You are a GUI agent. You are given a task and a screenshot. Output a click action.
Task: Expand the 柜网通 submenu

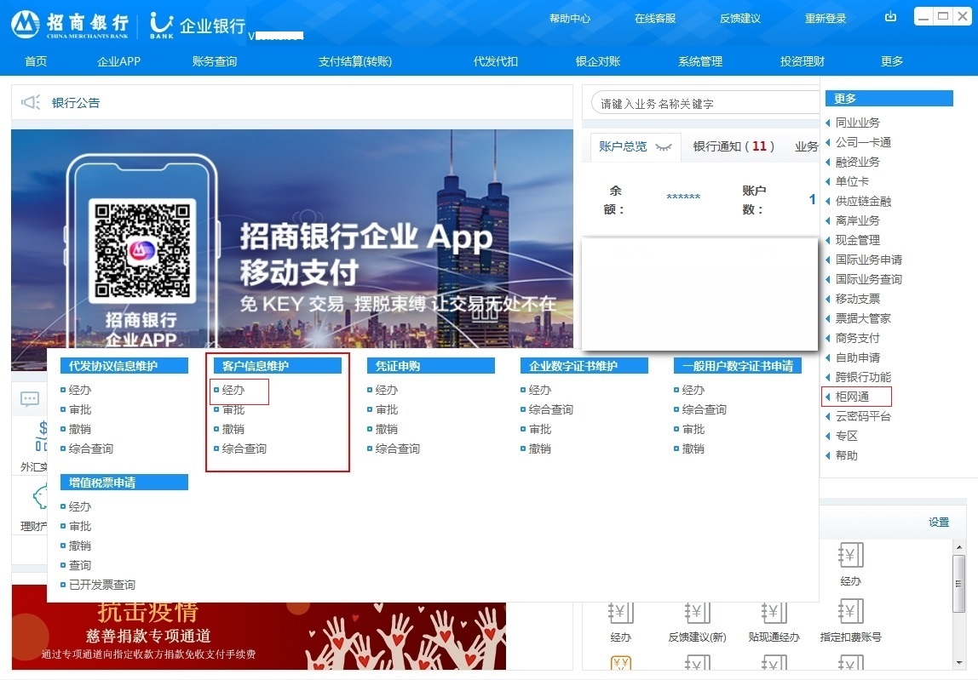[x=852, y=397]
